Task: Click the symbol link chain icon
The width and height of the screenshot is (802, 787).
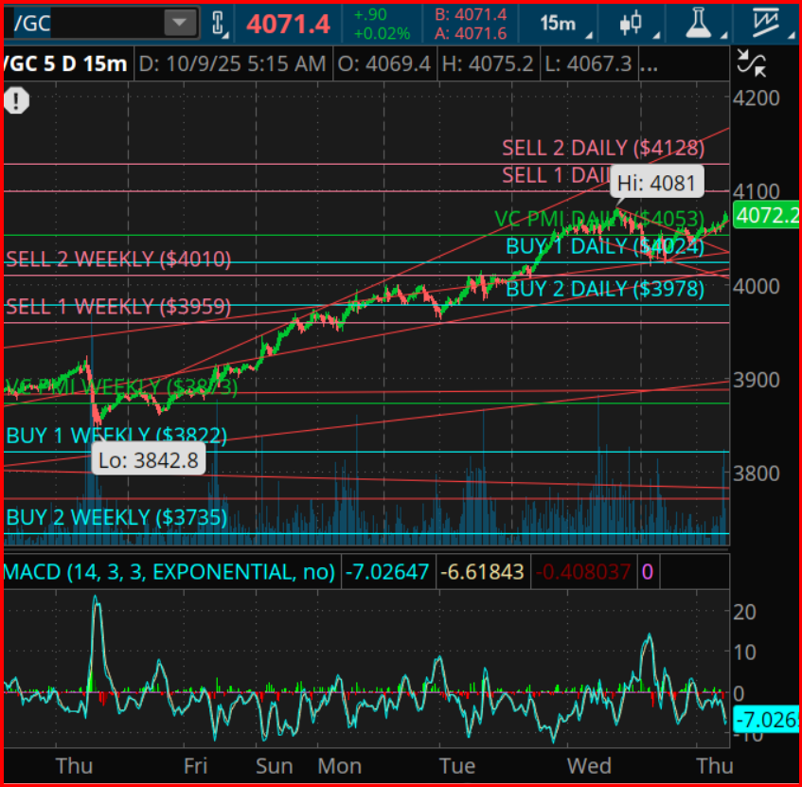Action: tap(220, 23)
